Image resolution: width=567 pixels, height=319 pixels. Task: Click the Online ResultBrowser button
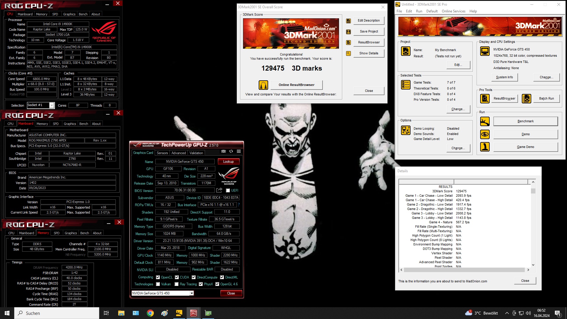(x=296, y=85)
